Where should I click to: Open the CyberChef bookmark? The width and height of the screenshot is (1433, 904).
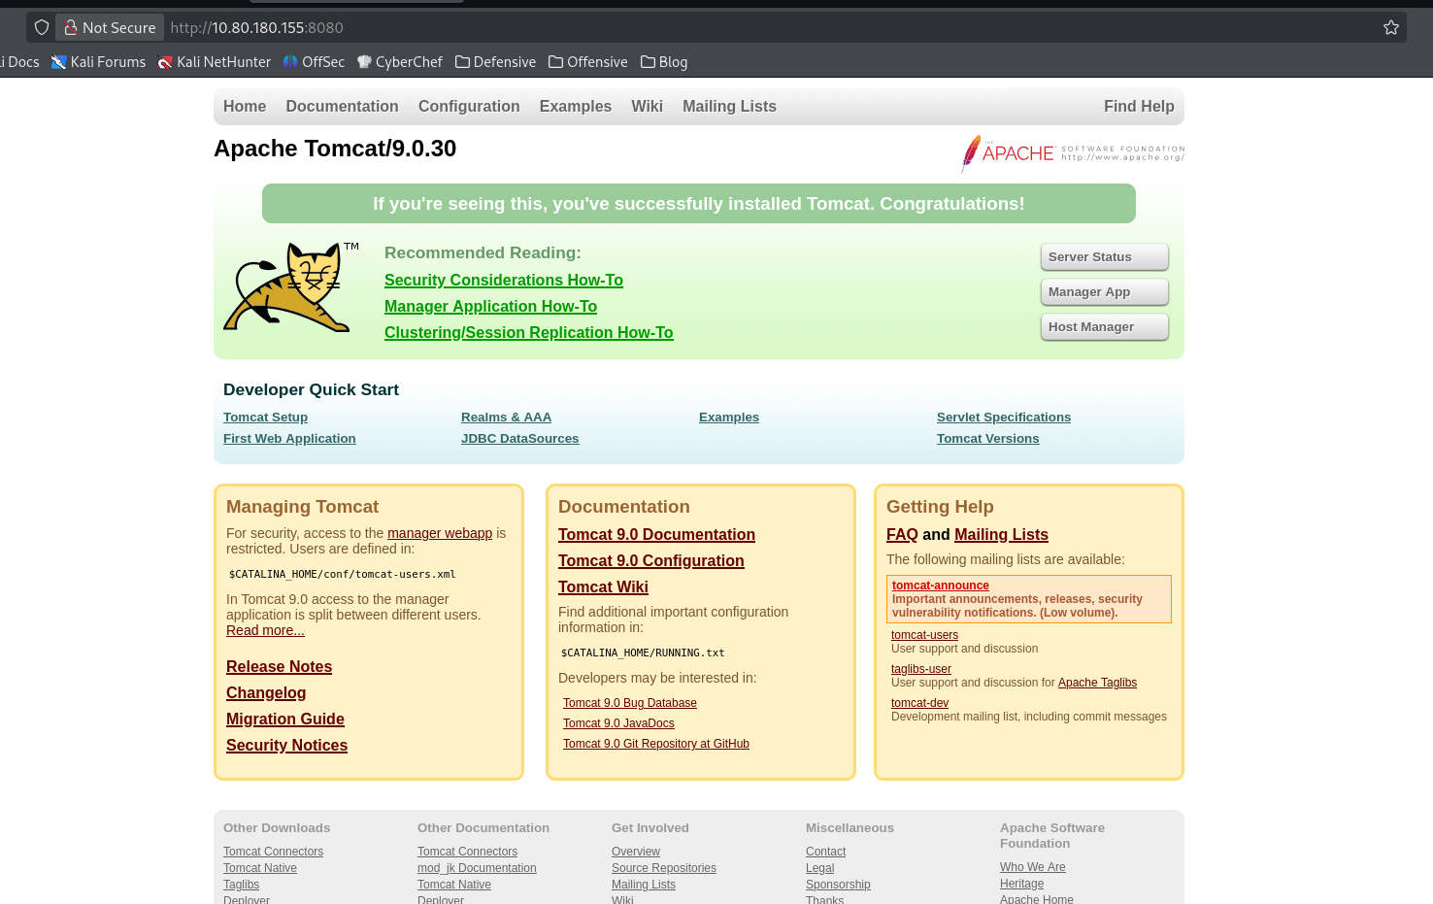tap(399, 62)
